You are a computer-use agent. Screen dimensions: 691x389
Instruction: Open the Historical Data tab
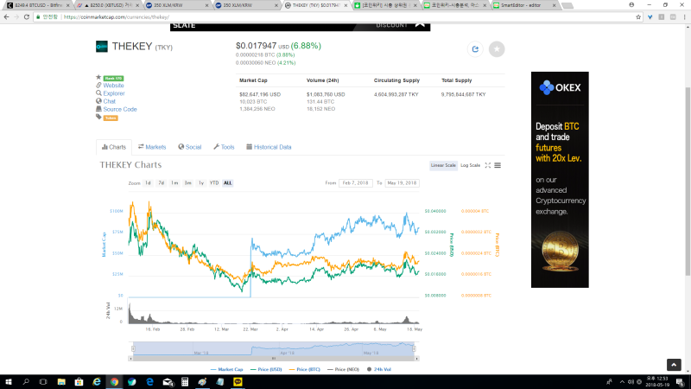pos(269,147)
